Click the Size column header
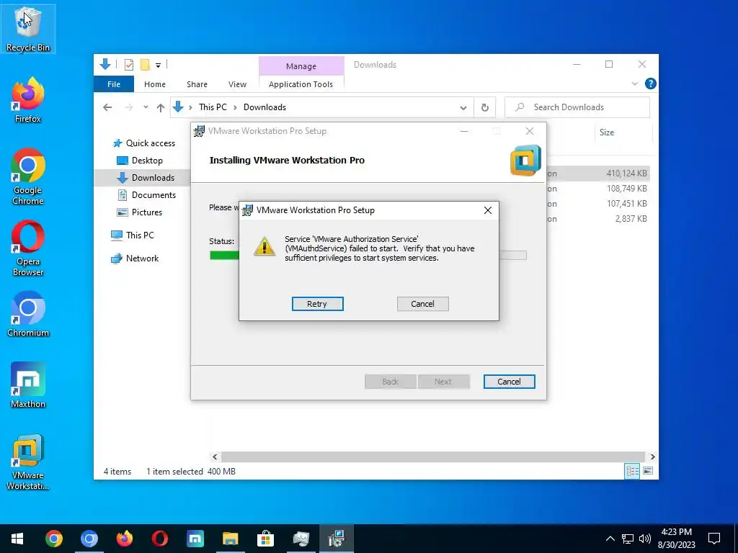Image resolution: width=738 pixels, height=553 pixels. (x=607, y=132)
